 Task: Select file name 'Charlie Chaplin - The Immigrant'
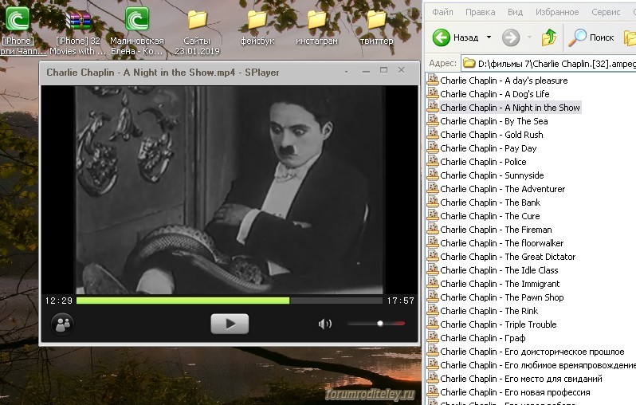click(500, 284)
